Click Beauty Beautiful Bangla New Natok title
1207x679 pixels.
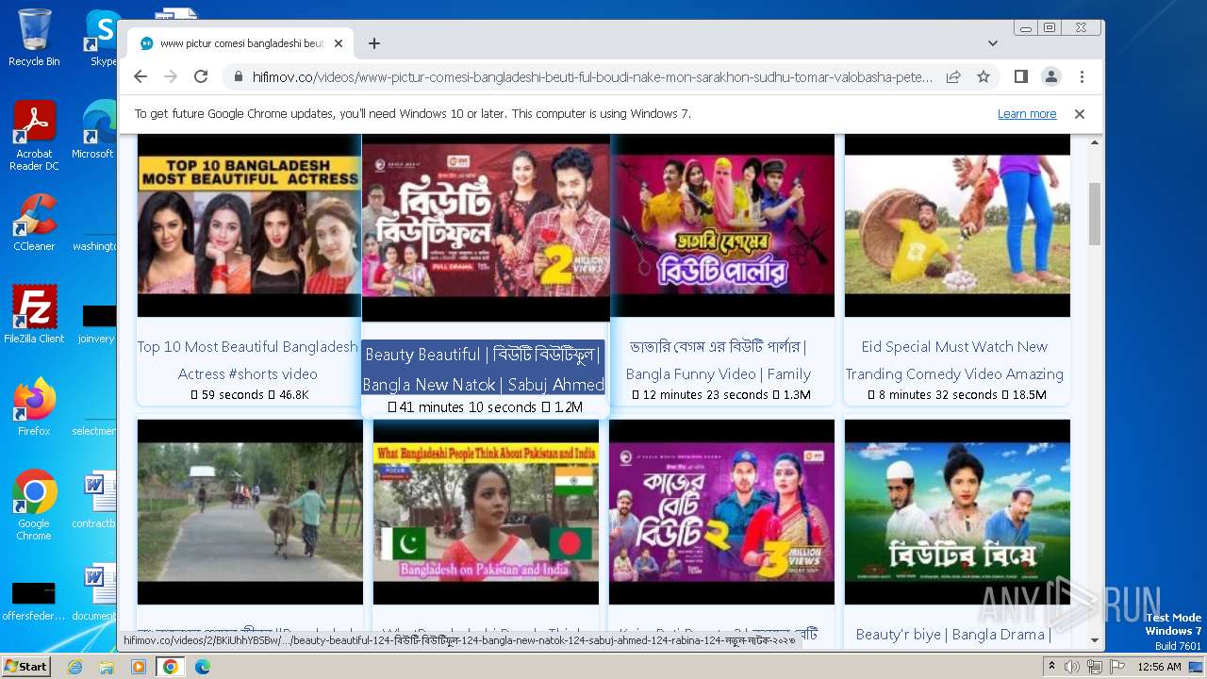pos(483,369)
